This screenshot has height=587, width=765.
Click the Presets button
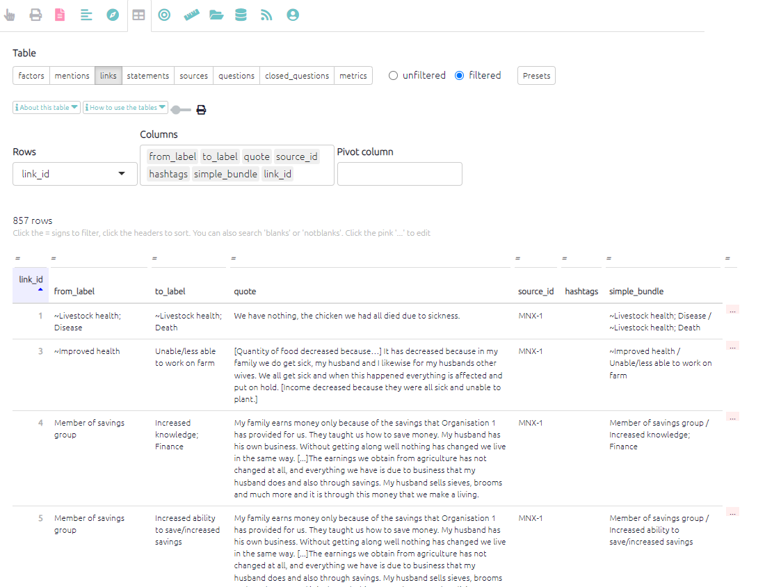click(536, 76)
